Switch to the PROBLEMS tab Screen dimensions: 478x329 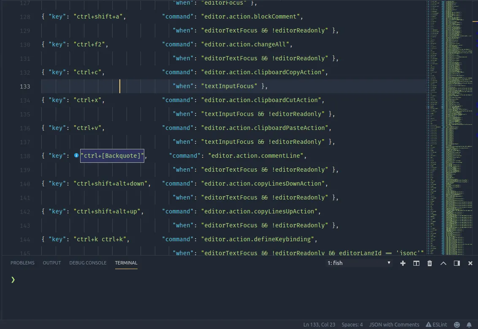tap(22, 263)
